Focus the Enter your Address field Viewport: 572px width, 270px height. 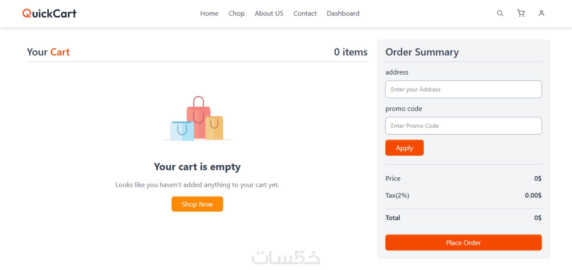pos(463,89)
